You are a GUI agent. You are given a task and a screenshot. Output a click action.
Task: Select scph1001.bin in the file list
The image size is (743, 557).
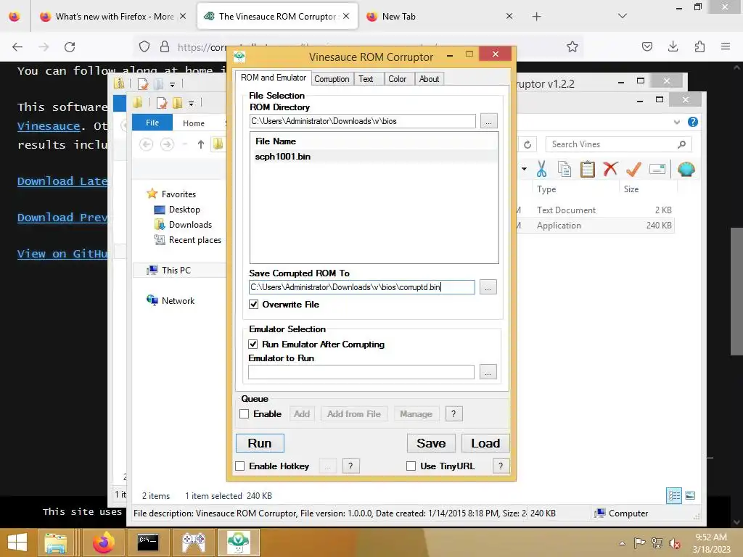374,157
